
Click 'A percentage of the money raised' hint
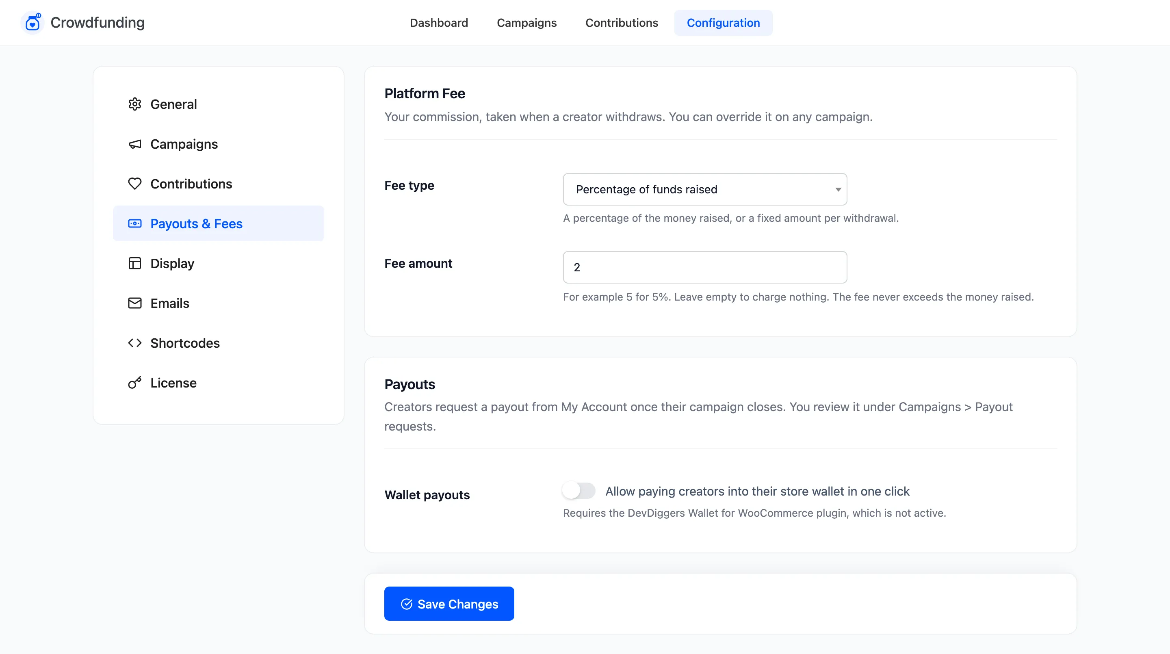(x=731, y=218)
